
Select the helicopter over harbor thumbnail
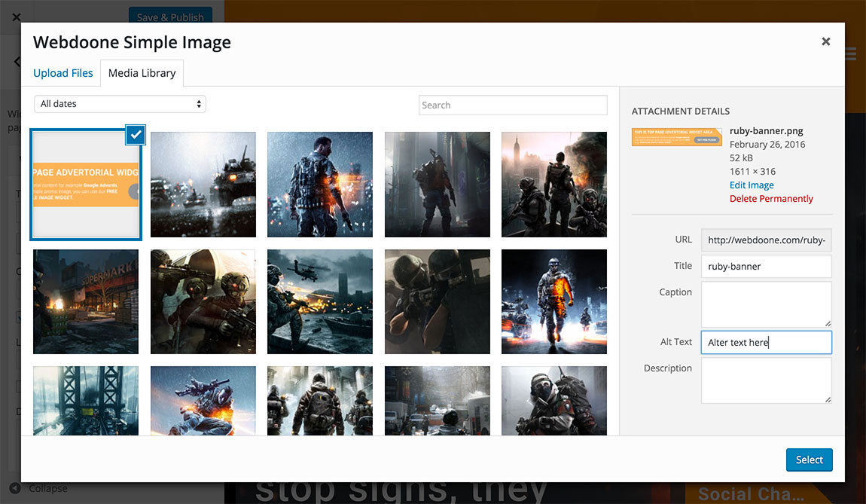tap(320, 302)
